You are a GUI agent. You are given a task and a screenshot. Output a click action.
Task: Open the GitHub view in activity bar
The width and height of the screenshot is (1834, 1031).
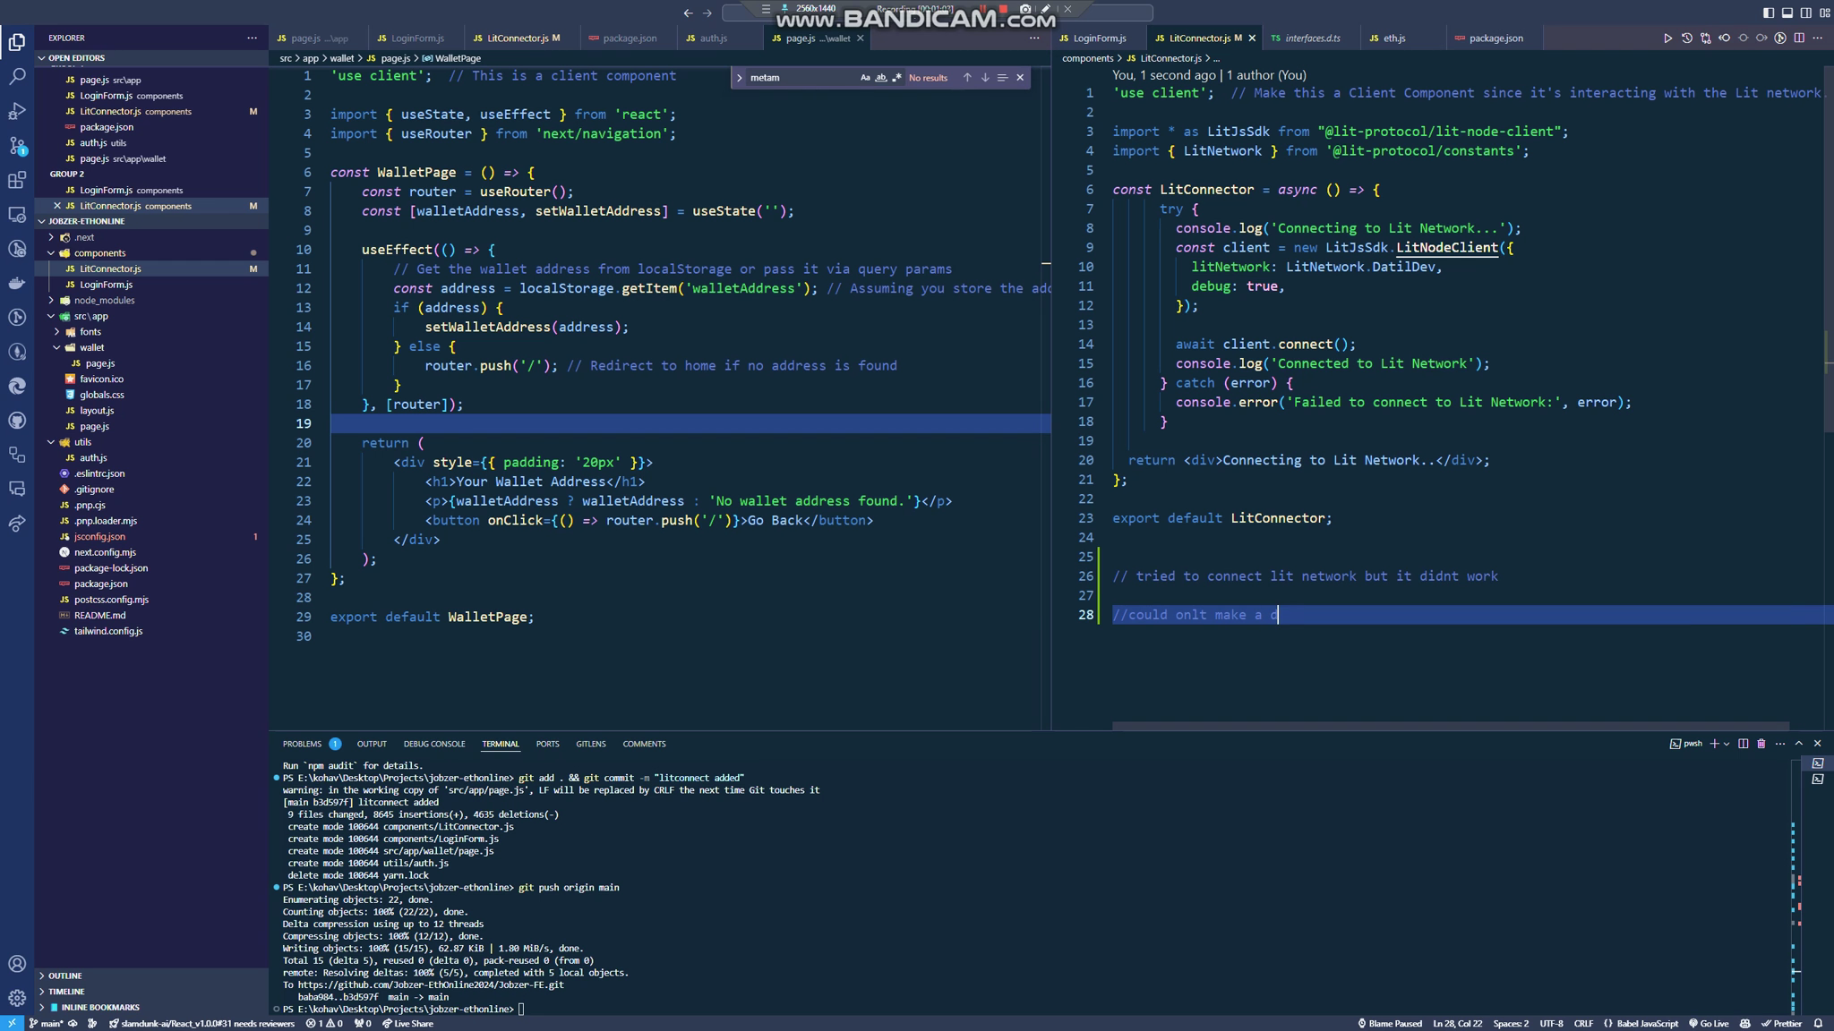point(17,421)
